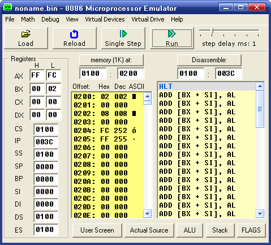Click the memory list scroll up arrow
The width and height of the screenshot is (271, 245).
click(x=147, y=97)
